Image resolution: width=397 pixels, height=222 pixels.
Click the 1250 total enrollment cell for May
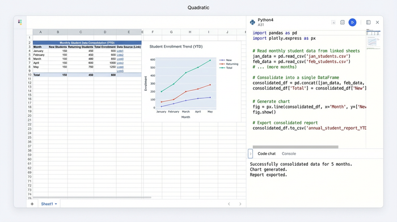[105, 67]
